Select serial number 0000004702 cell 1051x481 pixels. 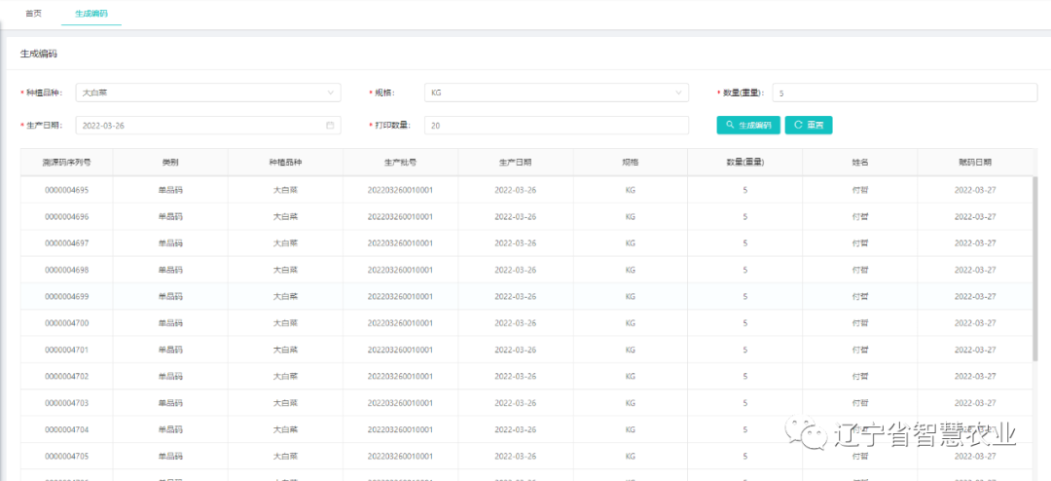pos(66,377)
